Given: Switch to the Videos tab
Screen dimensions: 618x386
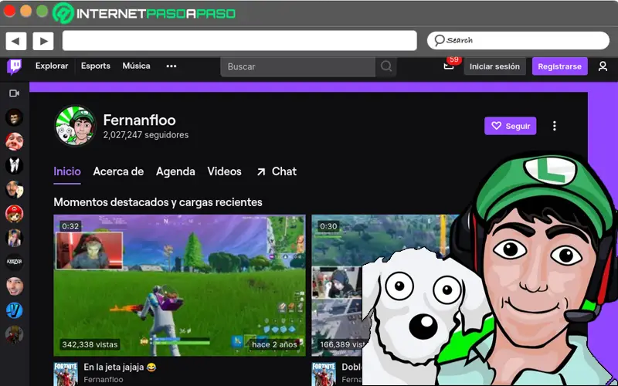Looking at the screenshot, I should pyautogui.click(x=224, y=171).
